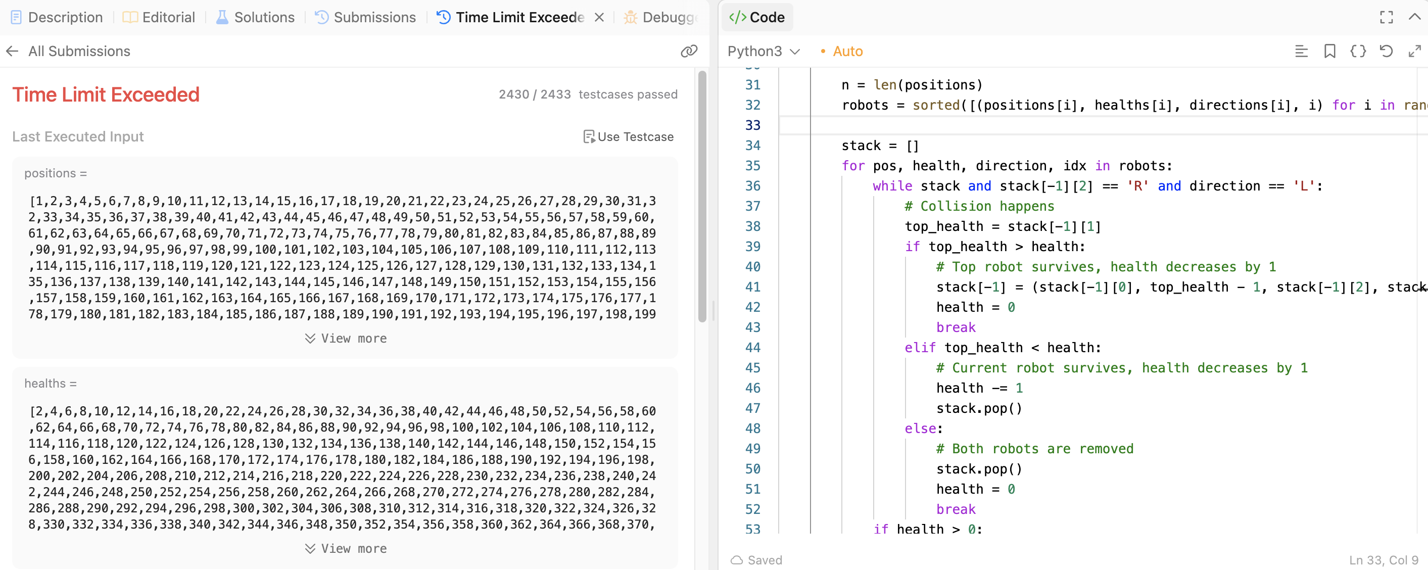The image size is (1428, 570).
Task: Bookmark the current code
Action: click(1329, 51)
